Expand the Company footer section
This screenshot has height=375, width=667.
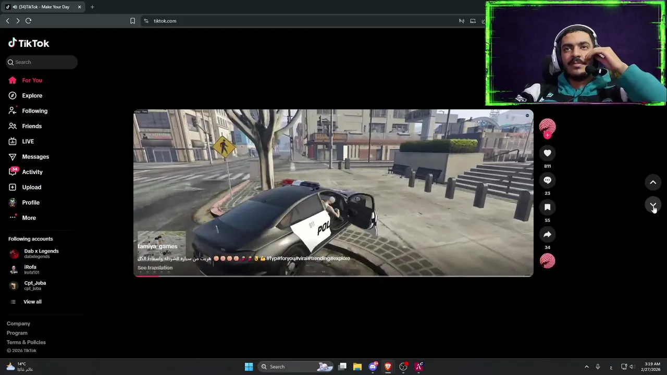18,323
